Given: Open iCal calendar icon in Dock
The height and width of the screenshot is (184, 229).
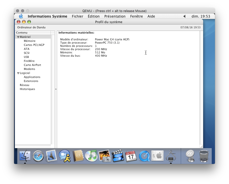Looking at the screenshot, I should pyautogui.click(x=131, y=156).
